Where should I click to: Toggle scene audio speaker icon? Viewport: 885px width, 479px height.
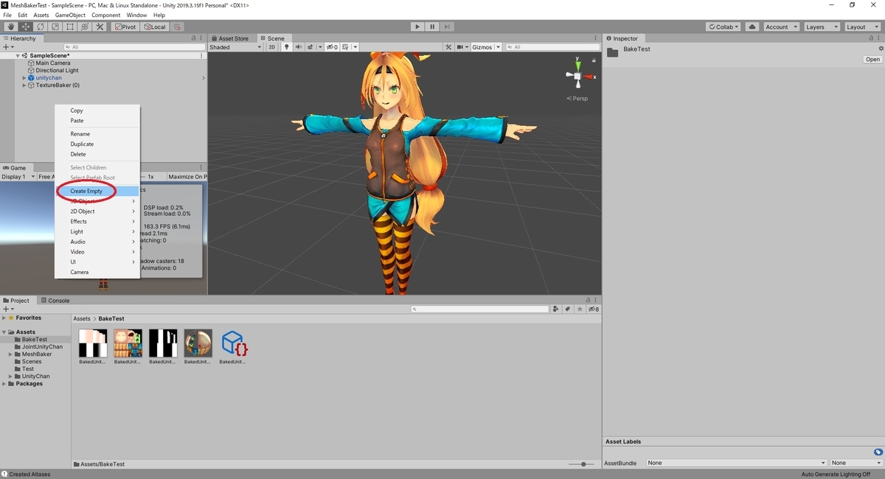299,47
